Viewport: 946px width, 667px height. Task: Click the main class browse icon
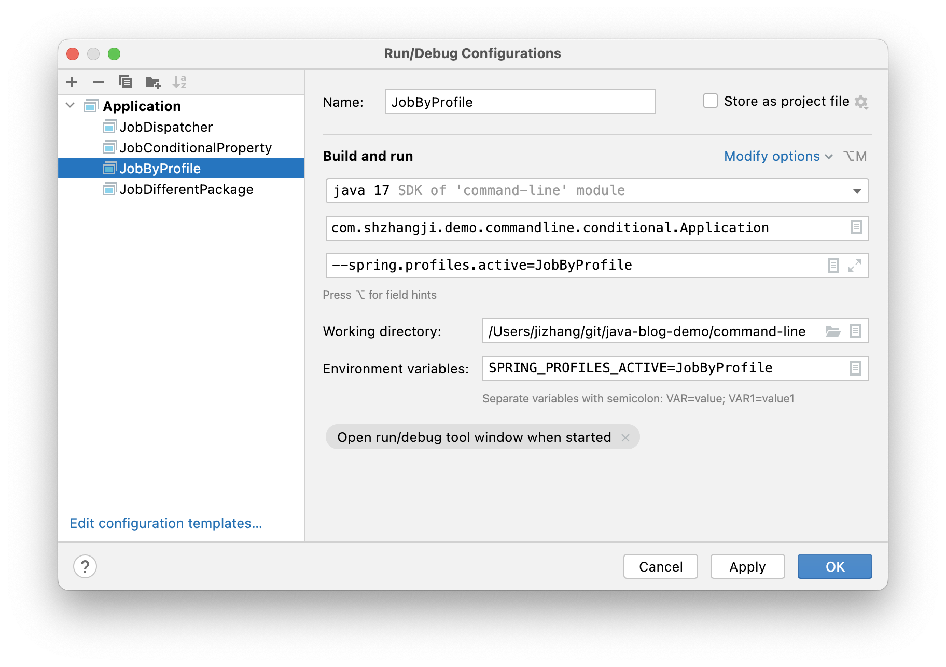pos(856,228)
